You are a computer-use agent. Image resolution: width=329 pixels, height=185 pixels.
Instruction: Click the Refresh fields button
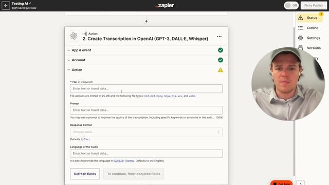click(x=85, y=174)
